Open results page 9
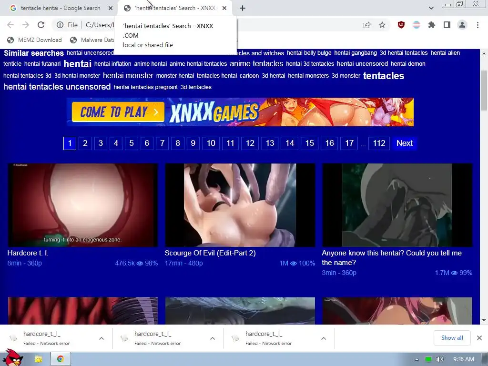Image resolution: width=488 pixels, height=366 pixels. 193,143
